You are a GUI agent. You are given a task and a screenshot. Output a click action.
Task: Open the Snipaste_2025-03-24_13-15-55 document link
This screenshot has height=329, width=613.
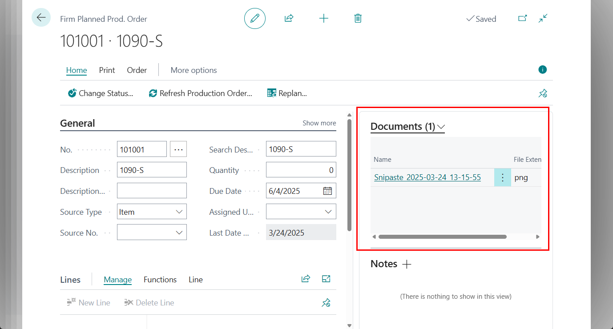point(427,177)
